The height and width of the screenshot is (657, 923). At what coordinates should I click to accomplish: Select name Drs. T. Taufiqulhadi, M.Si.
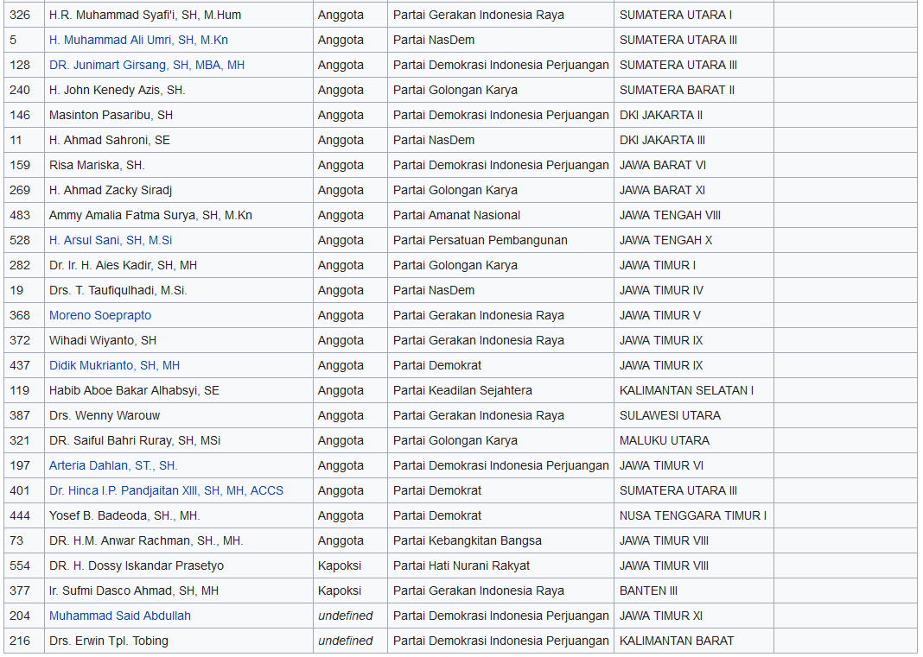tap(118, 291)
